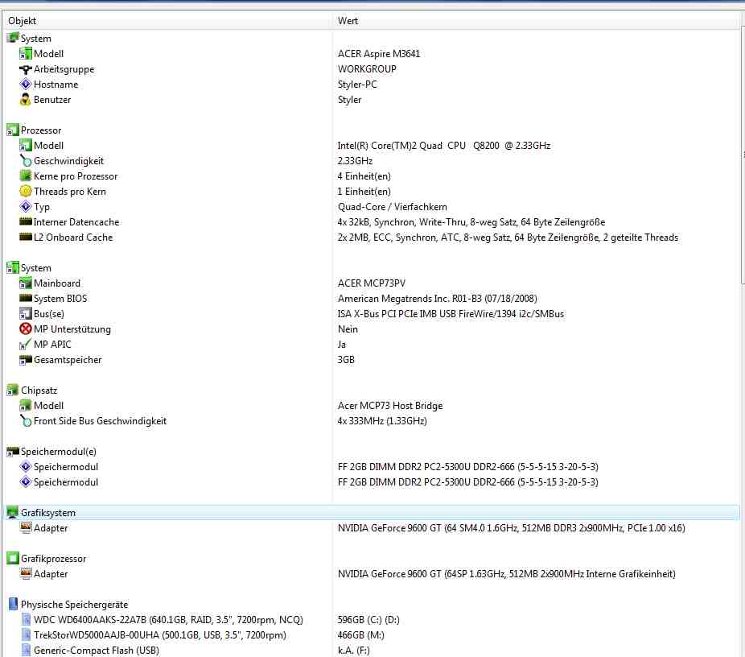Click the Generic-Compact Flash drive icon
The width and height of the screenshot is (745, 657).
coord(26,650)
